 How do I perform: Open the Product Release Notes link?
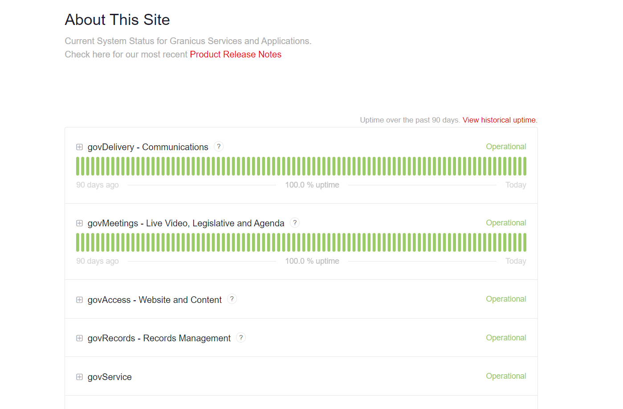pyautogui.click(x=236, y=54)
